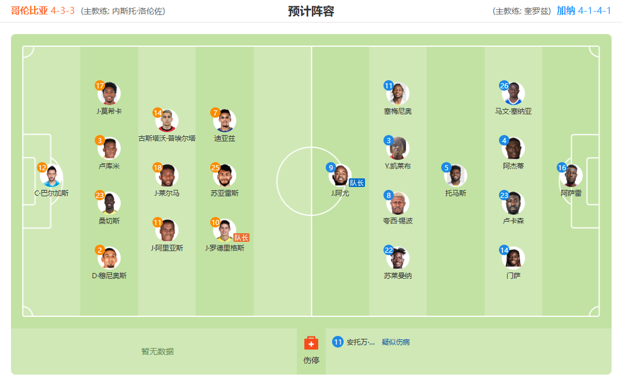Click injured player 安托万 number 11 badge
The height and width of the screenshot is (385, 622).
coord(338,342)
